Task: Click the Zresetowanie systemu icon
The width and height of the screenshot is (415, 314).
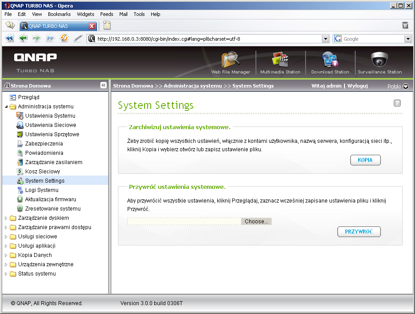Action: coord(20,208)
